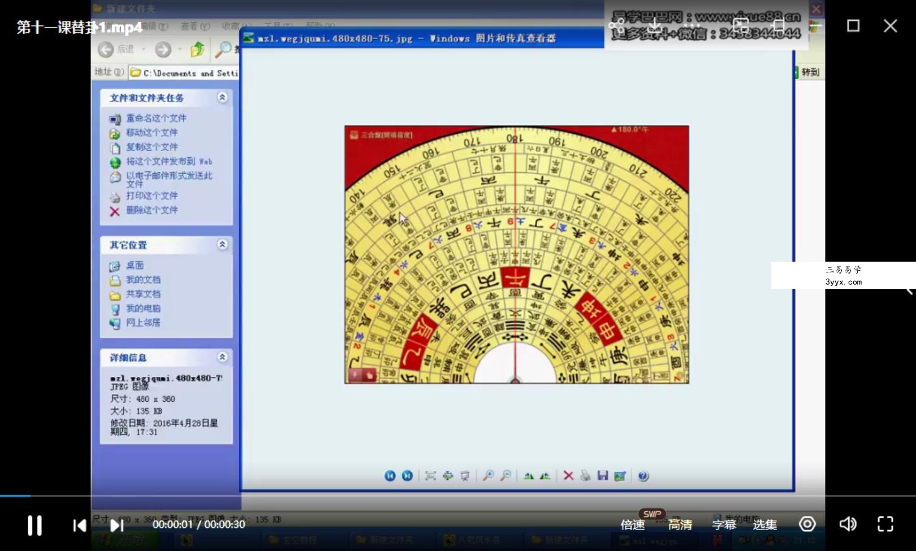Click the compass image in the picture viewer
Viewport: 916px width, 551px height.
(517, 254)
